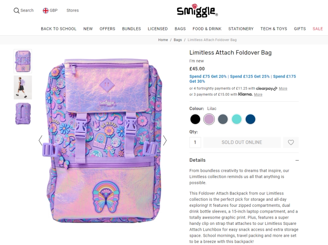The width and height of the screenshot is (328, 245).
Task: View the child wearing backpack thumbnail
Action: 23,87
